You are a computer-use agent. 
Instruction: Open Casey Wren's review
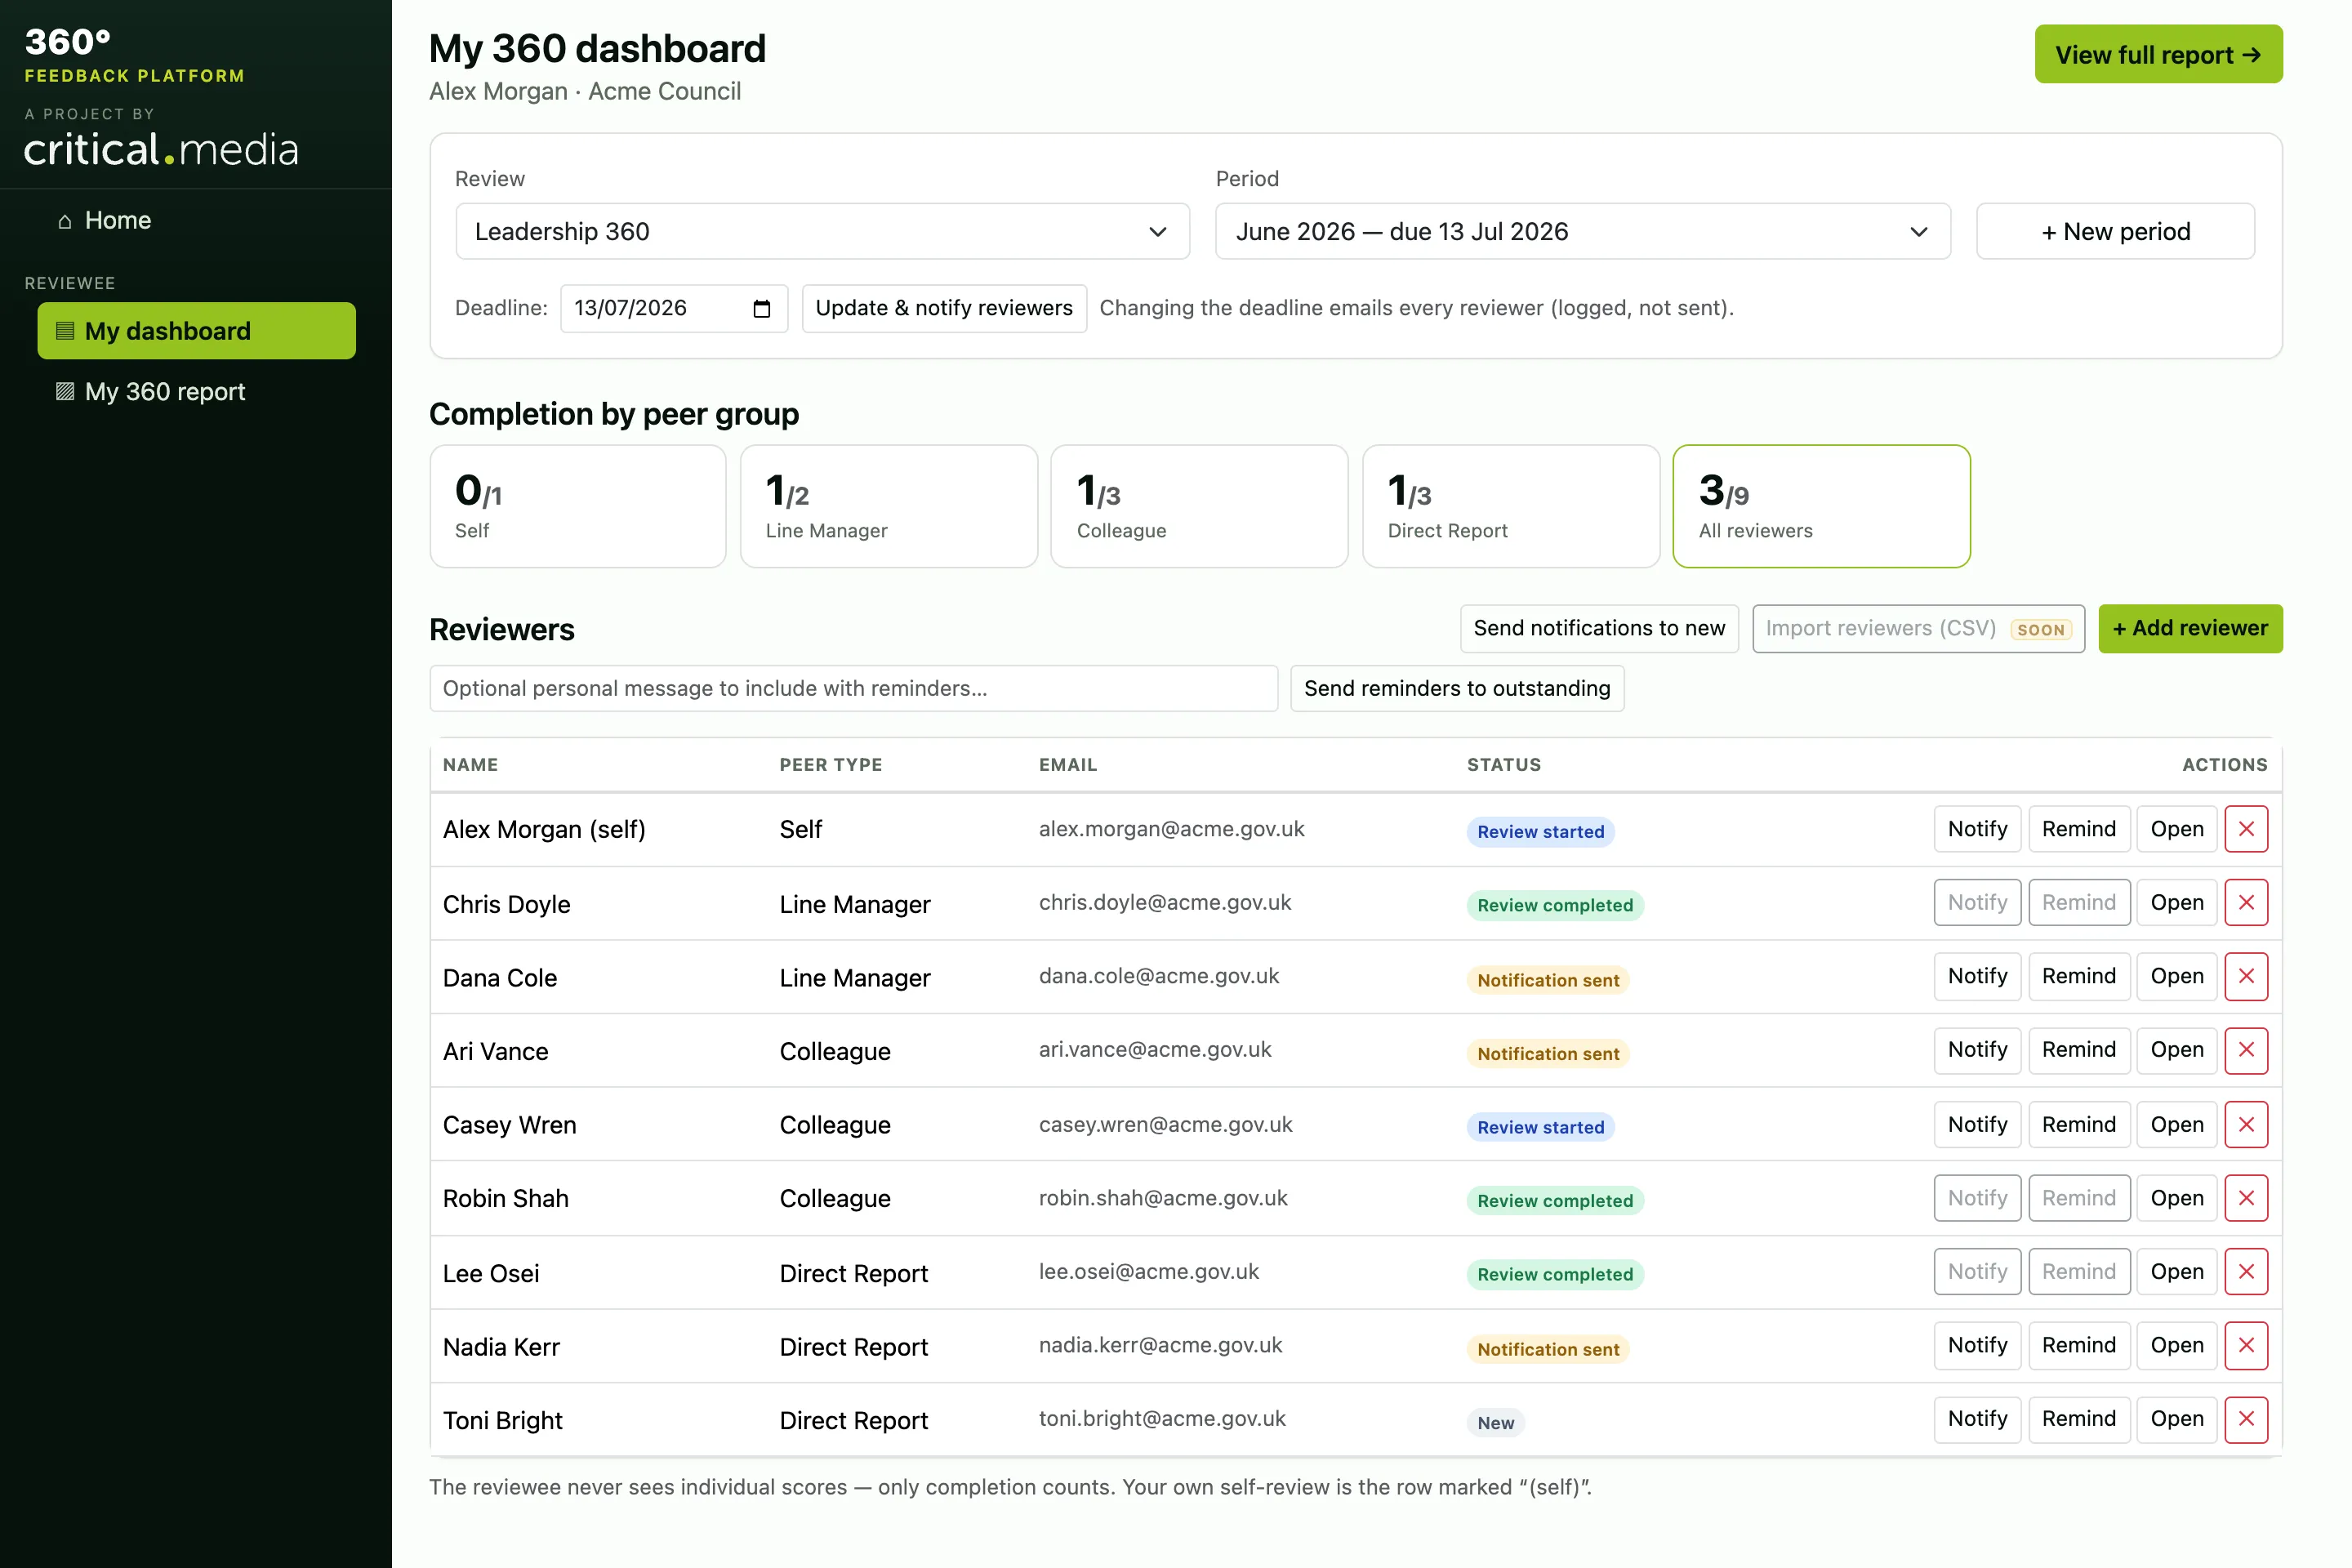click(x=2177, y=1125)
